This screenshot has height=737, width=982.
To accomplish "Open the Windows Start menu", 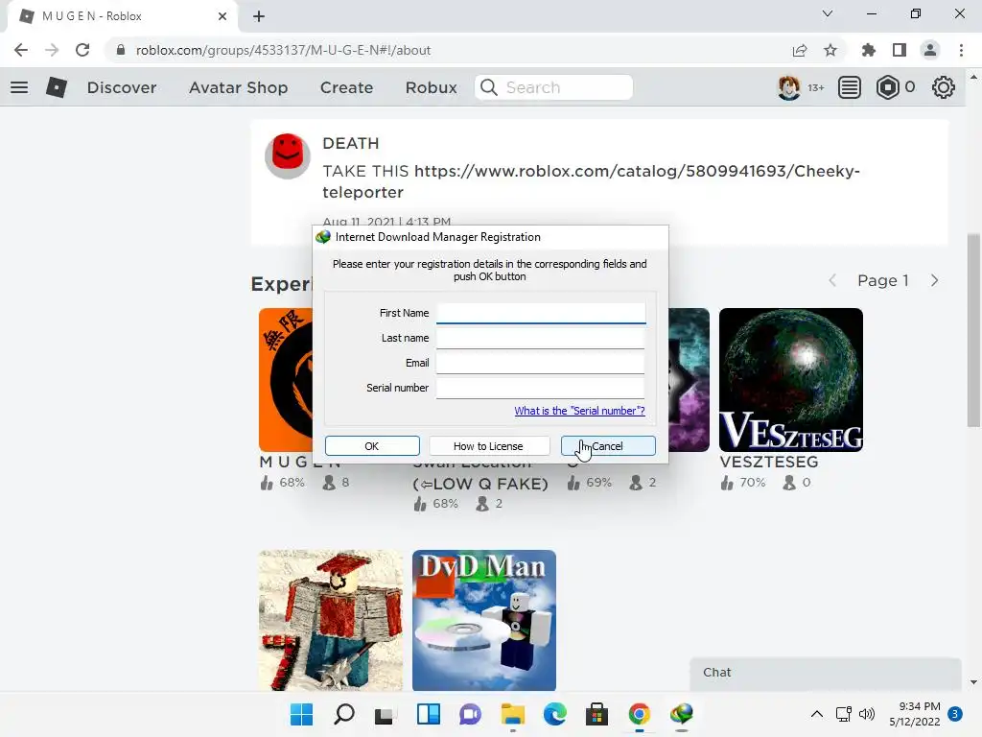I will pos(301,714).
